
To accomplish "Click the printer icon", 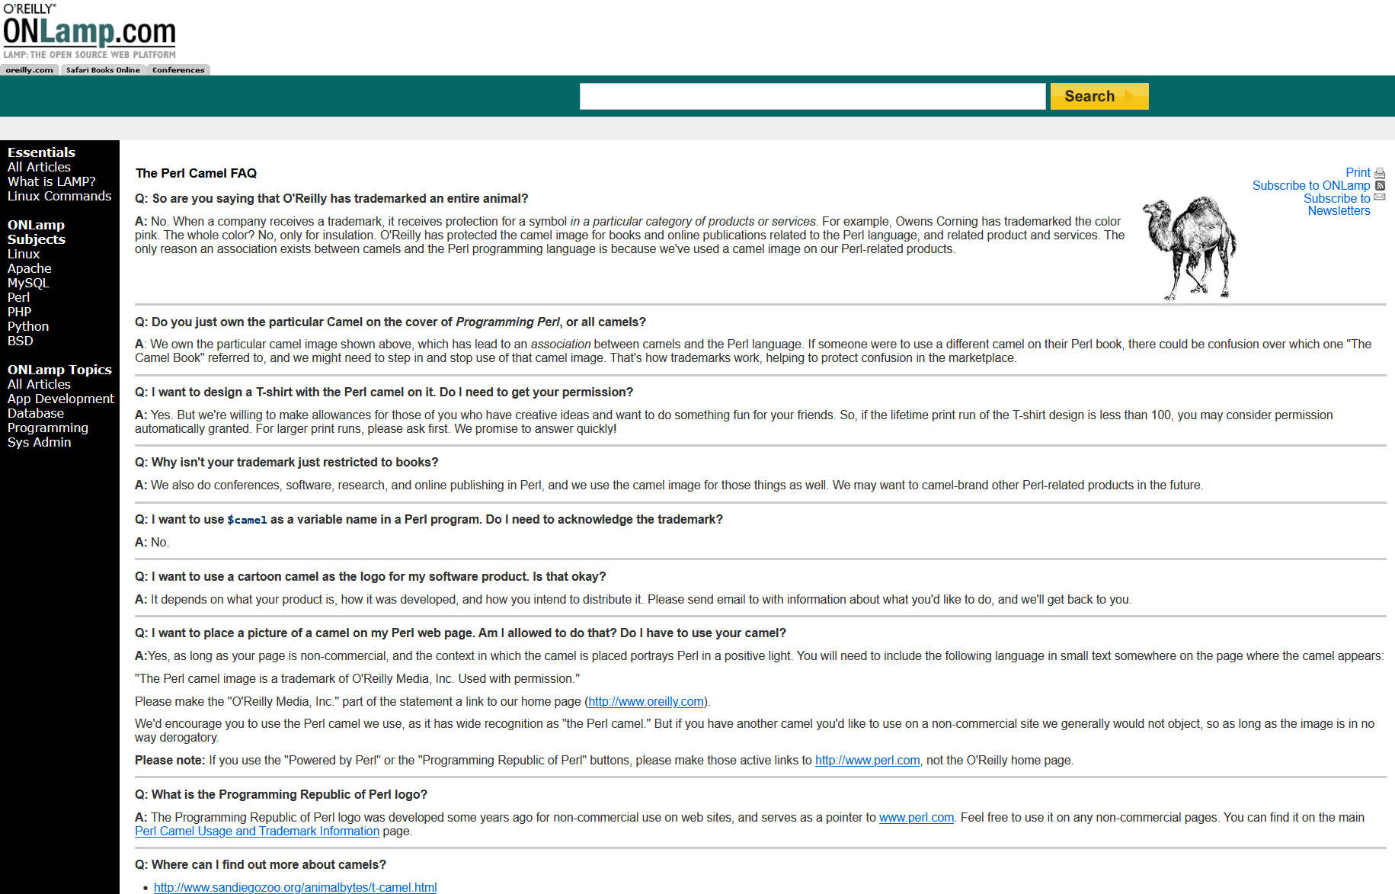I will [x=1380, y=173].
